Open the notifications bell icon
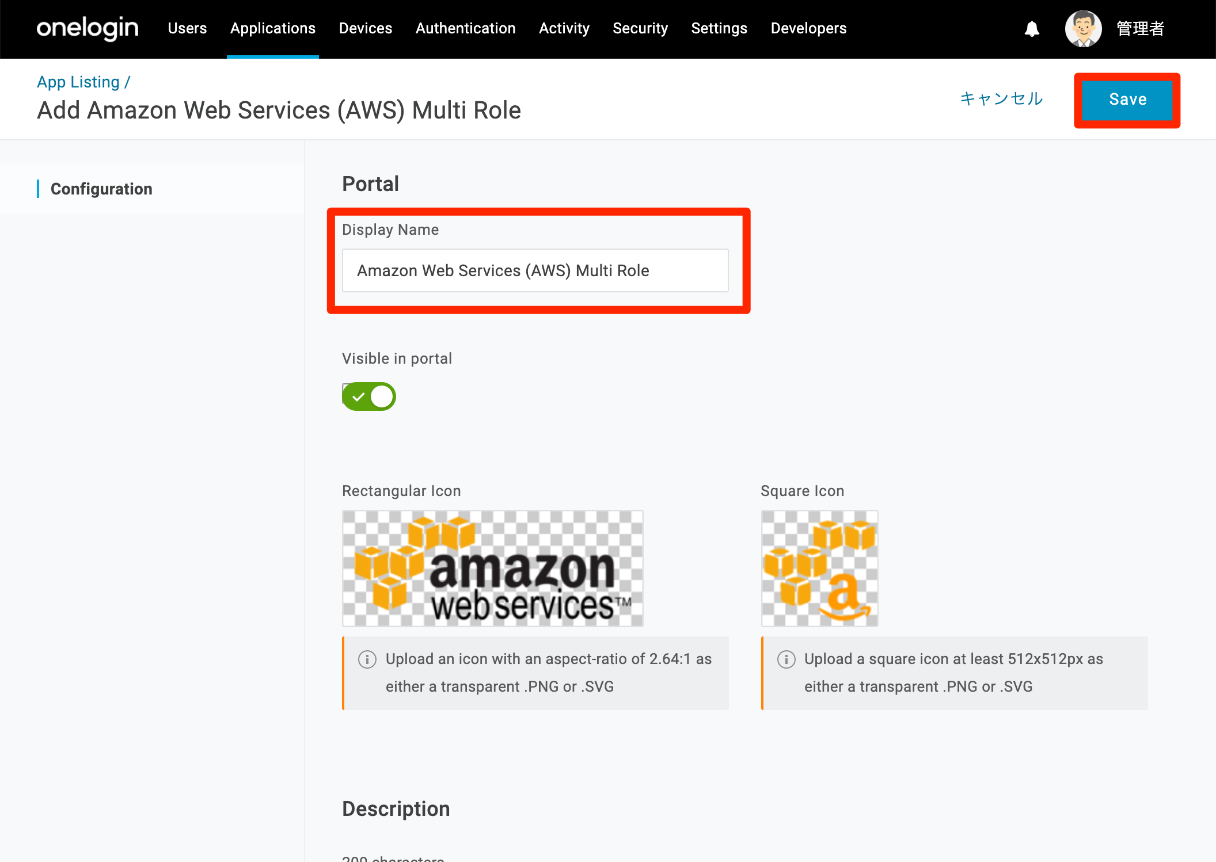 [1032, 29]
